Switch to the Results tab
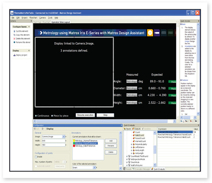Viewport: 212px width, 183px height. pyautogui.click(x=128, y=169)
